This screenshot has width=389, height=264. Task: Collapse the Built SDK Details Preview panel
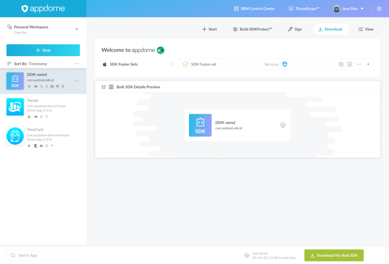pyautogui.click(x=104, y=87)
